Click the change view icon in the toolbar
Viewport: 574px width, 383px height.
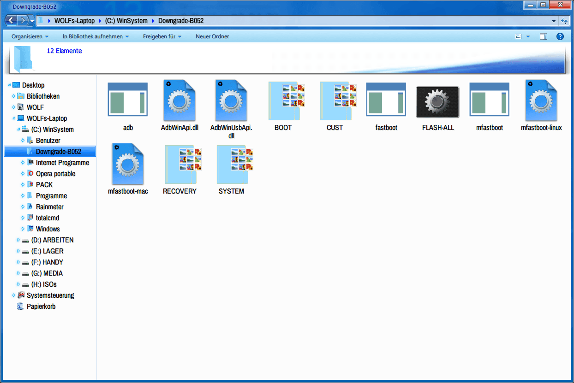coord(518,36)
